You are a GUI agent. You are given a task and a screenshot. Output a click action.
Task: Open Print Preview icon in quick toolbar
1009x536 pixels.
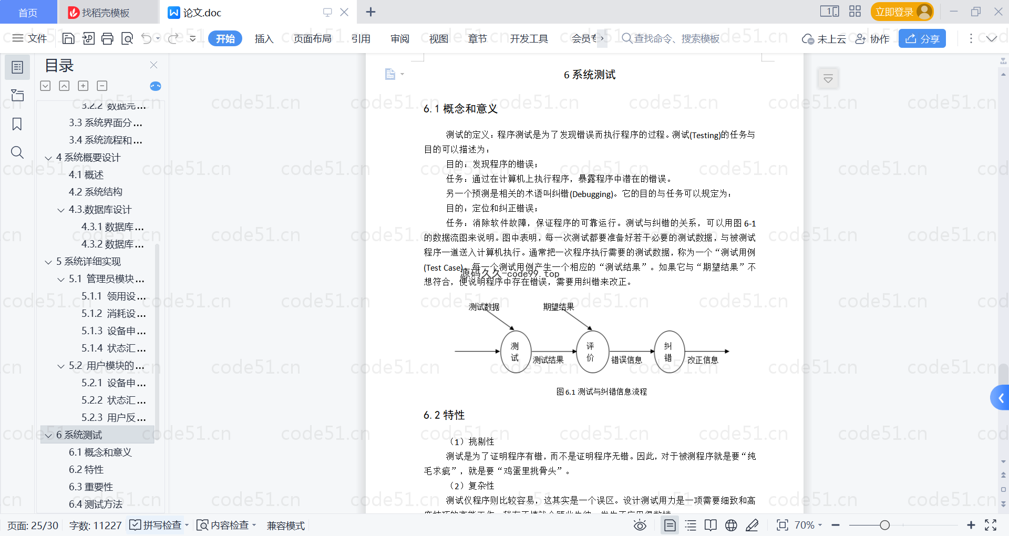tap(127, 38)
